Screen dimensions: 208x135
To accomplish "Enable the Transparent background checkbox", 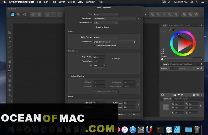I will click(95, 45).
